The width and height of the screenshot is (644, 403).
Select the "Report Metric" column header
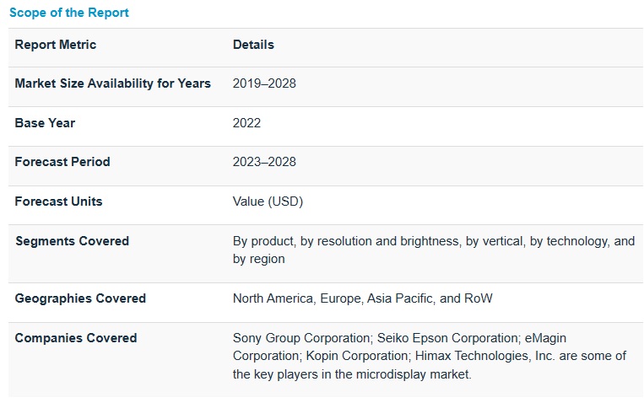(56, 45)
